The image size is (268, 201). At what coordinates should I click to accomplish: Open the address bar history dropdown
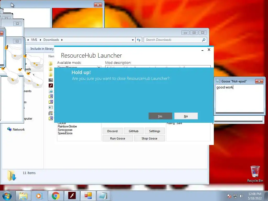(x=133, y=40)
